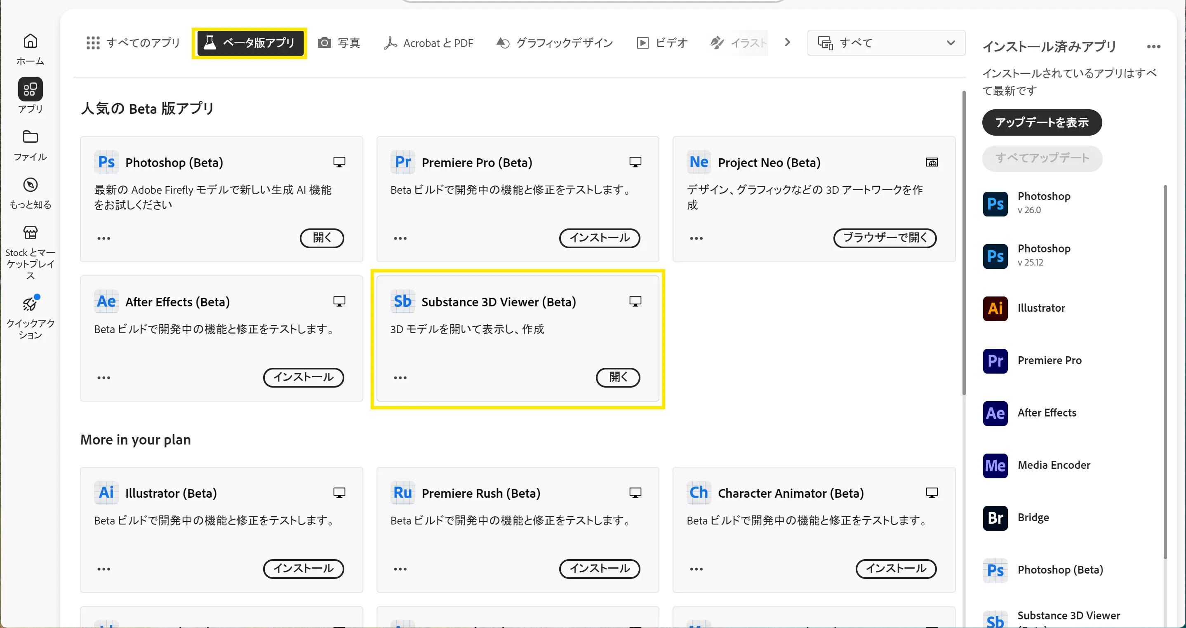Click the 人気の Beta 版アプリ heading
This screenshot has height=628, width=1186.
point(147,109)
